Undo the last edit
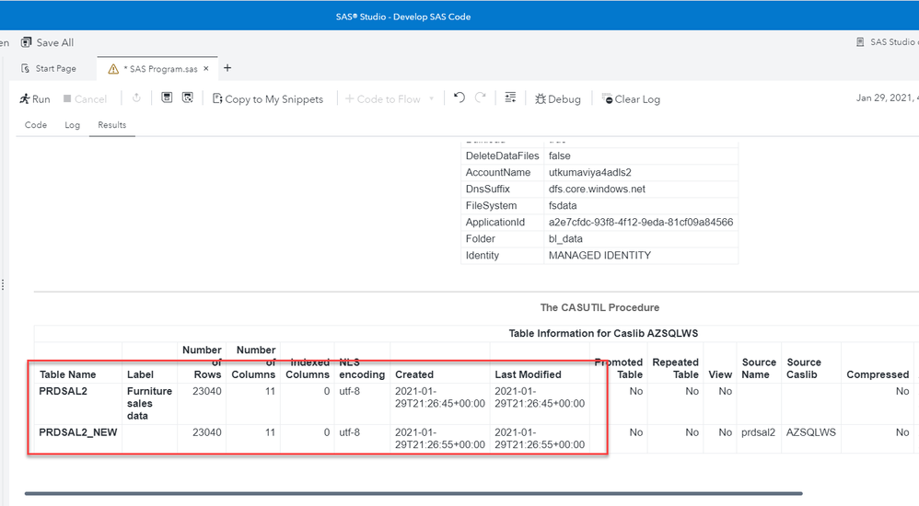 click(x=459, y=98)
